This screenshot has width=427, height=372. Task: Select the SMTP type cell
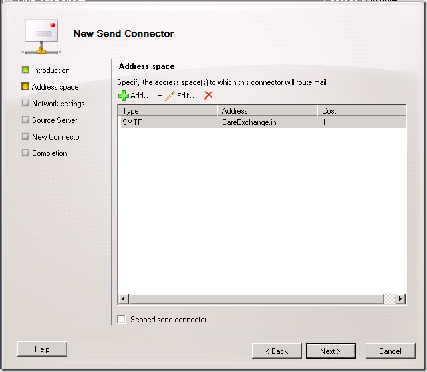click(x=132, y=122)
